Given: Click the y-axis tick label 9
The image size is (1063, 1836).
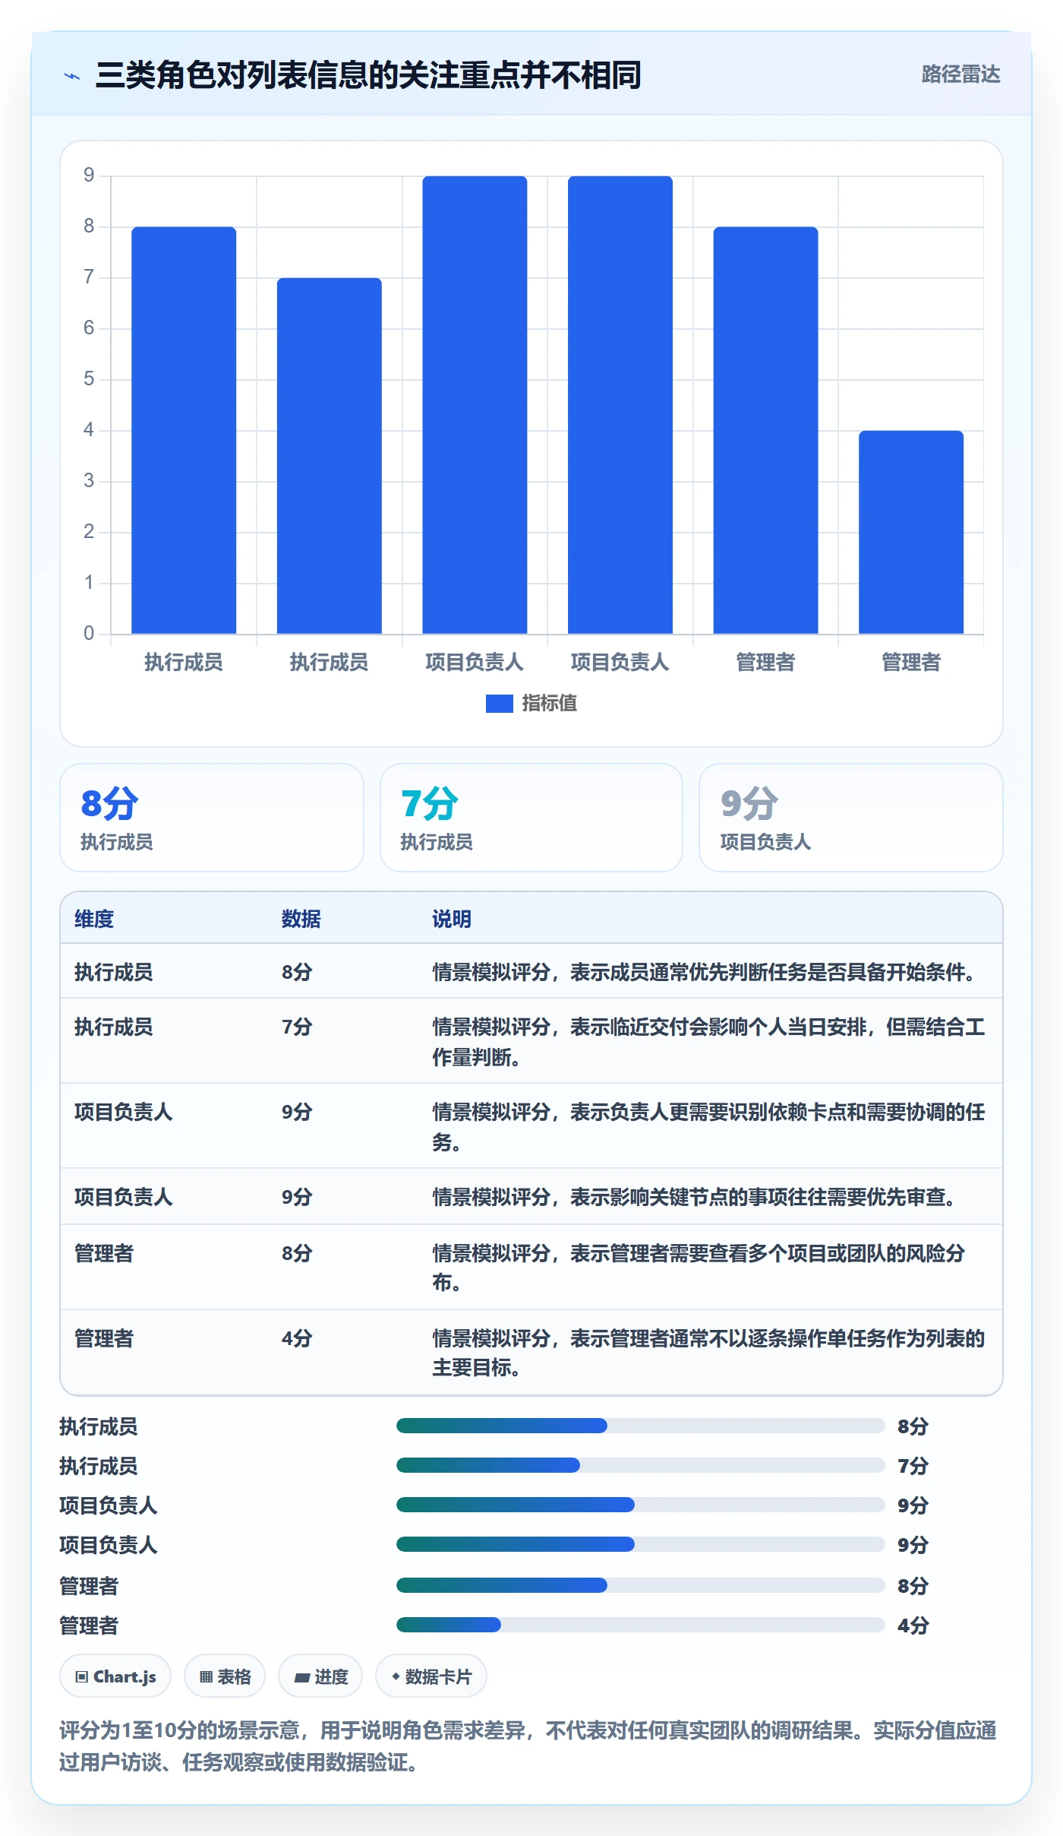Looking at the screenshot, I should pos(89,176).
